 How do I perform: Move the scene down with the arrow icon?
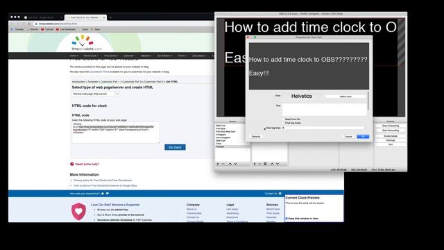coord(235,164)
